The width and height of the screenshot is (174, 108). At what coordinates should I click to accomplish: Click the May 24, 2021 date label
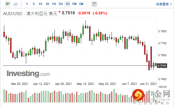(107, 84)
